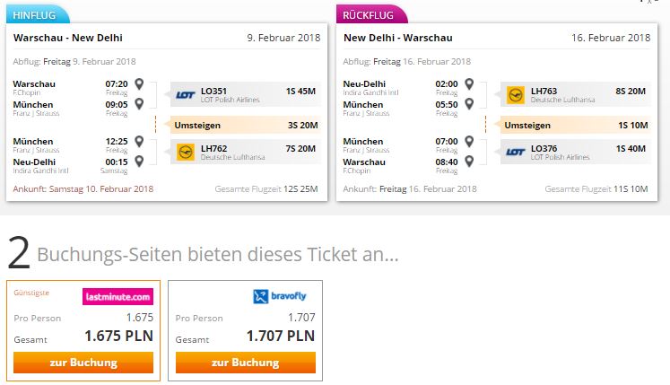670x385 pixels.
Task: Click the map pin beside Warschau 07:20 departure
Action: tap(139, 83)
